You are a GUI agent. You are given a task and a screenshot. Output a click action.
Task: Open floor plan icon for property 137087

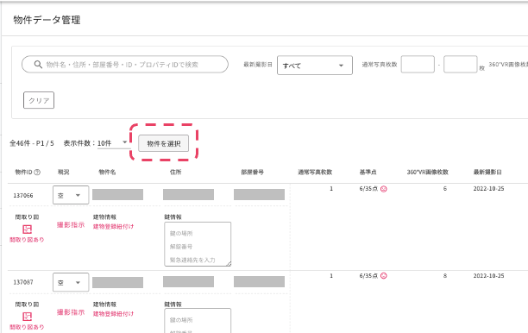tap(27, 317)
